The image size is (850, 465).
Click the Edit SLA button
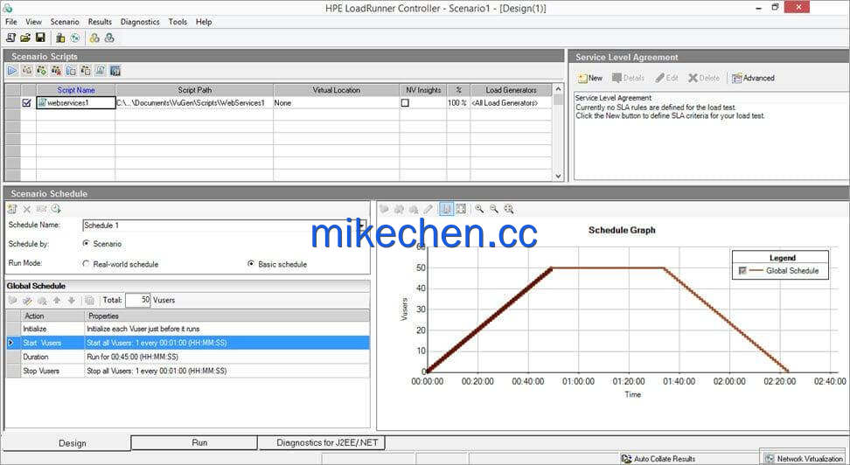click(666, 78)
